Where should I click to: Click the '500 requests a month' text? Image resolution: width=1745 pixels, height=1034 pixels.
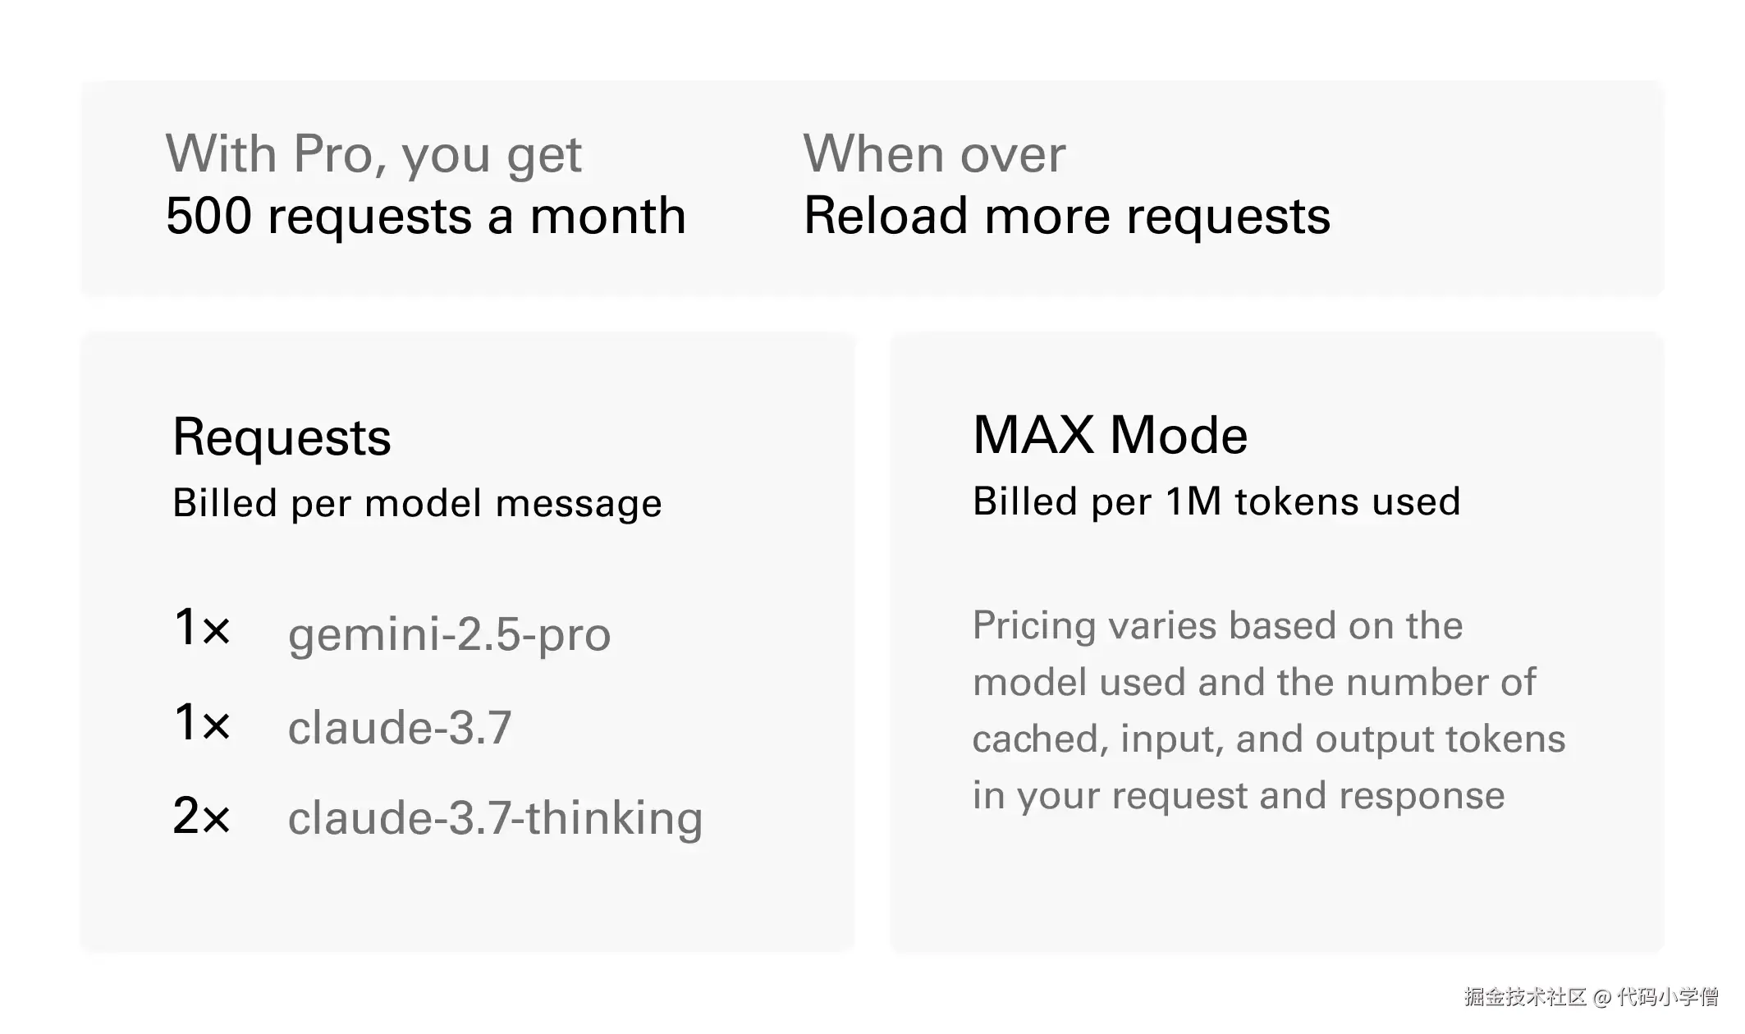425,217
